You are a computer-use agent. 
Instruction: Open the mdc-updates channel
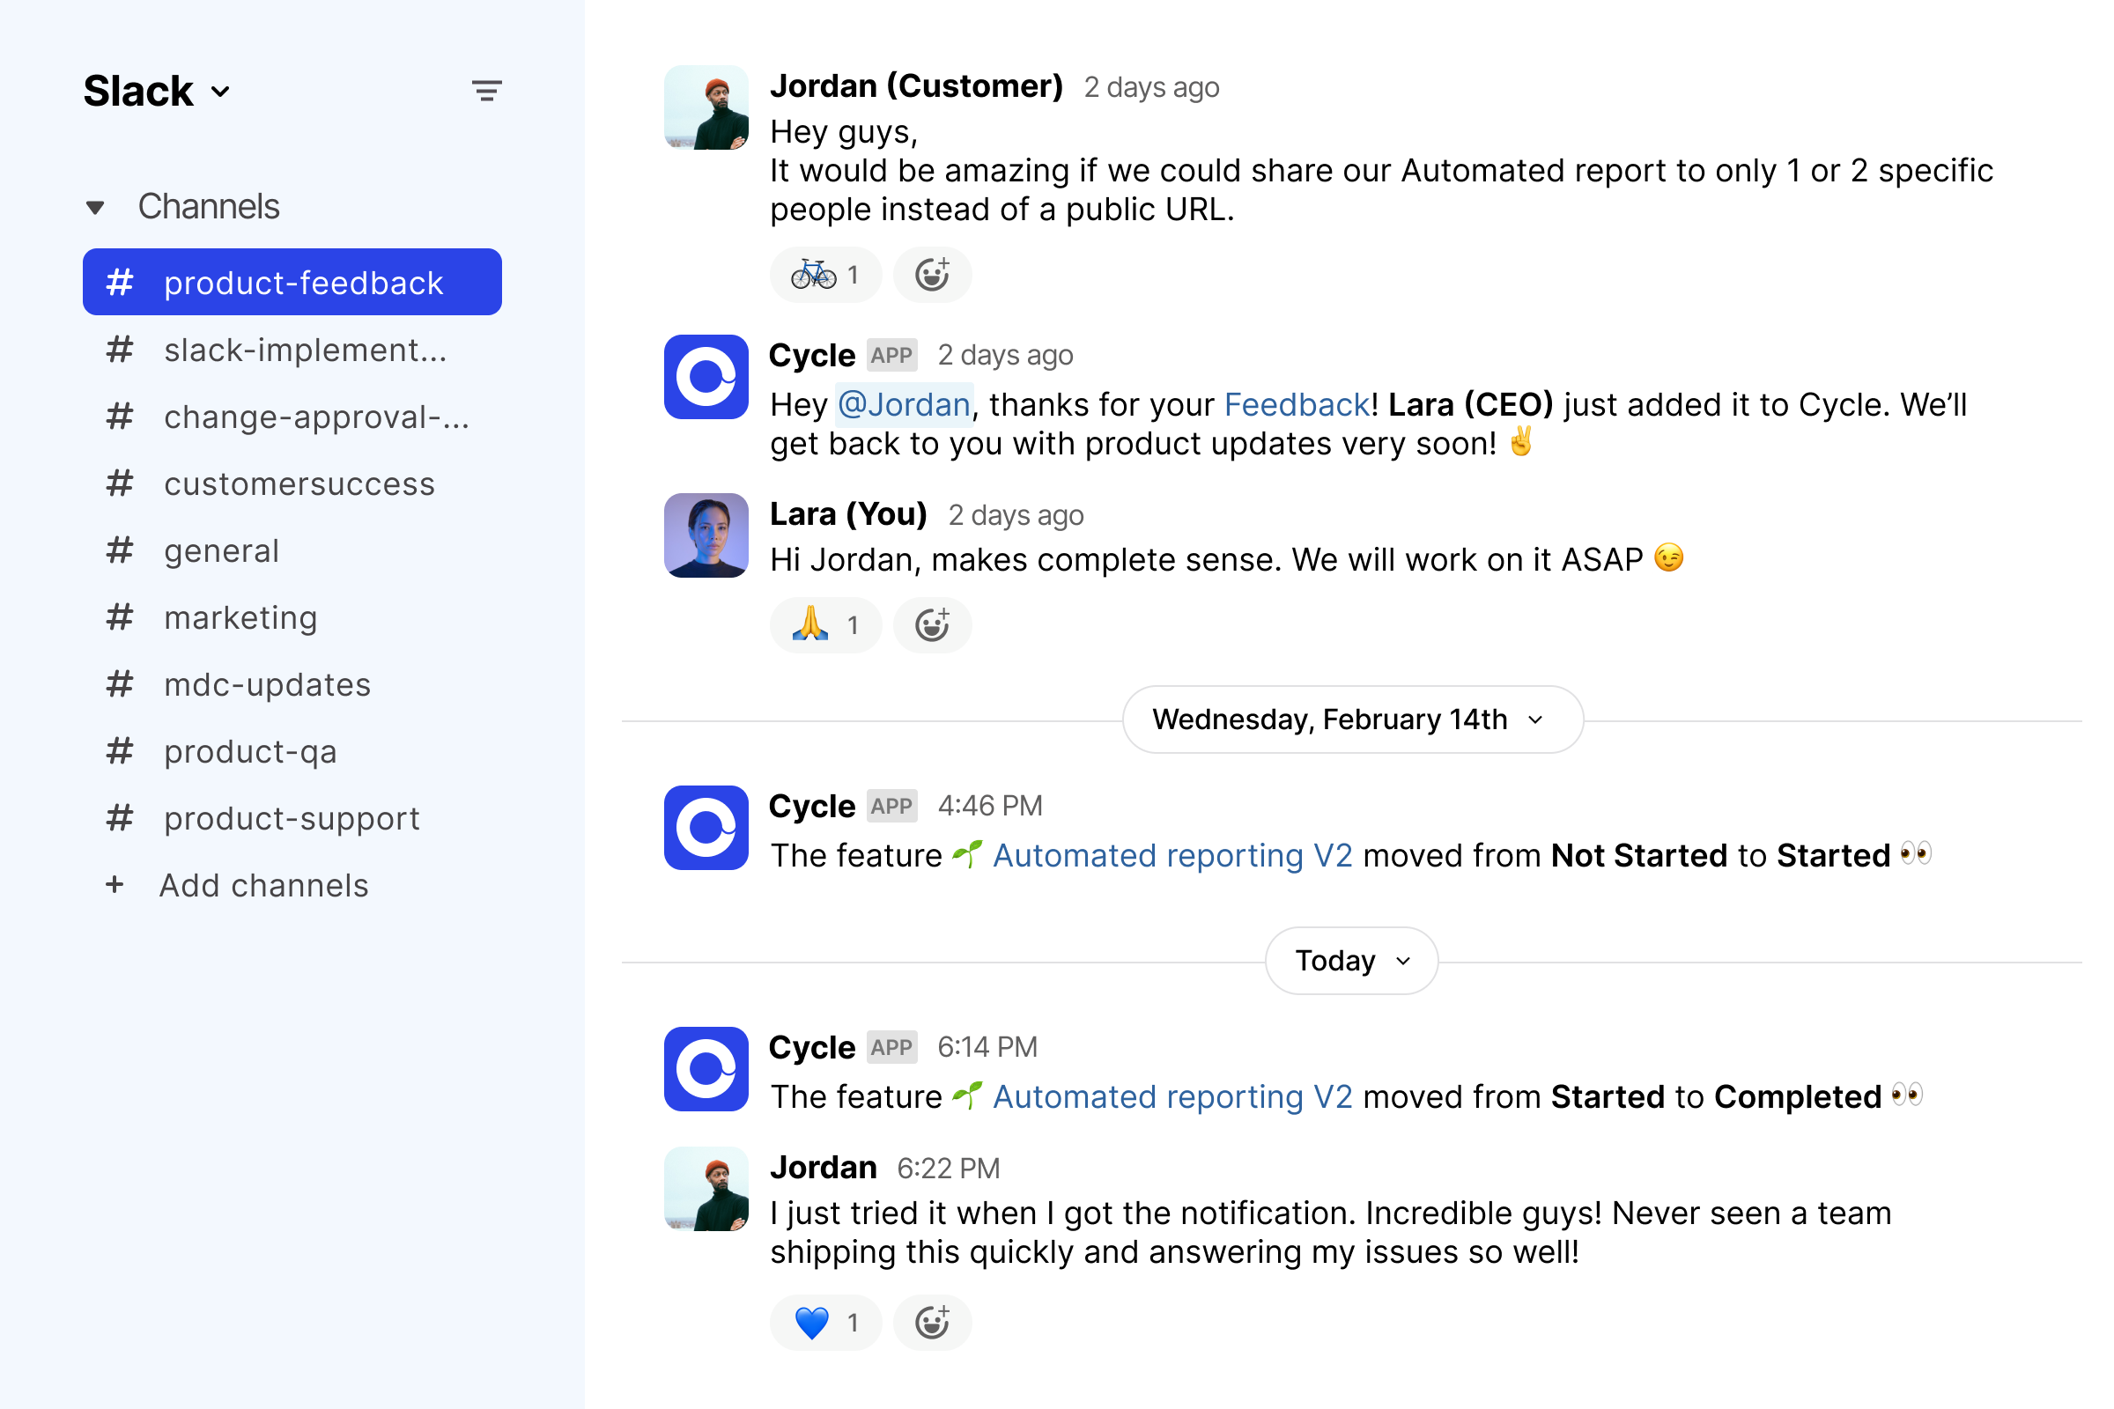point(292,684)
